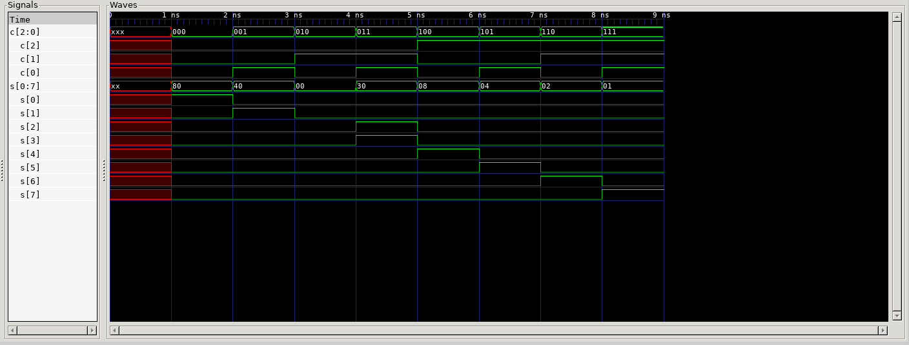The image size is (909, 345).
Task: Select signal s[6] in Signals list
Action: [x=52, y=181]
